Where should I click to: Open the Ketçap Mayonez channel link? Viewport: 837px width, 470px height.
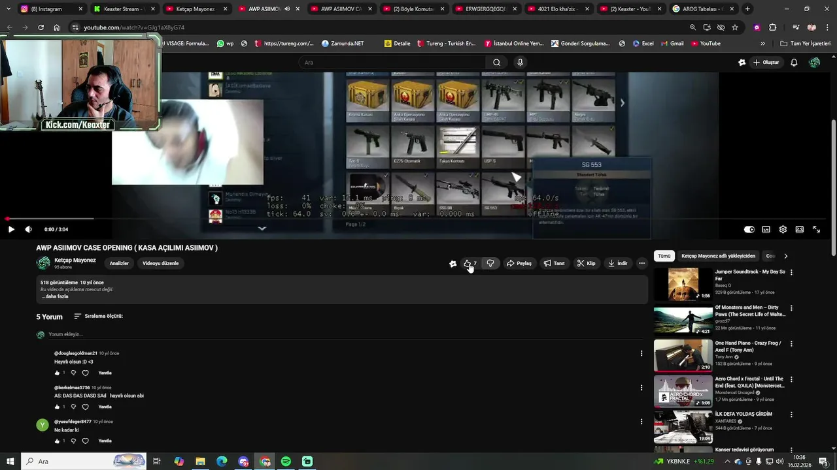(75, 260)
